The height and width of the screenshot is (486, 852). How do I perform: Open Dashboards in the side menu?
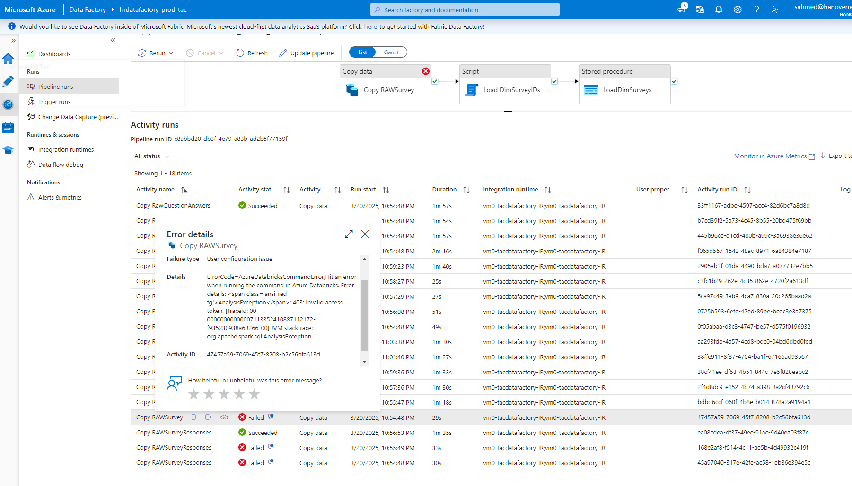[x=54, y=54]
